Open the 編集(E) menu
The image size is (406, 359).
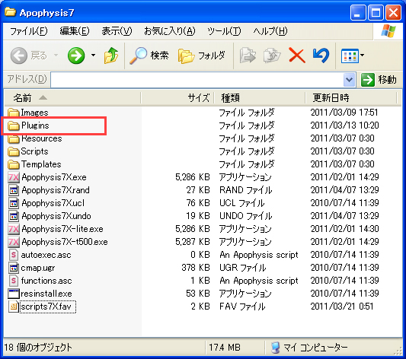[x=75, y=31]
